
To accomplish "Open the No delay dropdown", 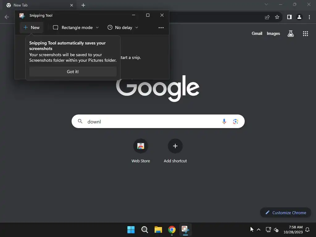I will coord(123,27).
